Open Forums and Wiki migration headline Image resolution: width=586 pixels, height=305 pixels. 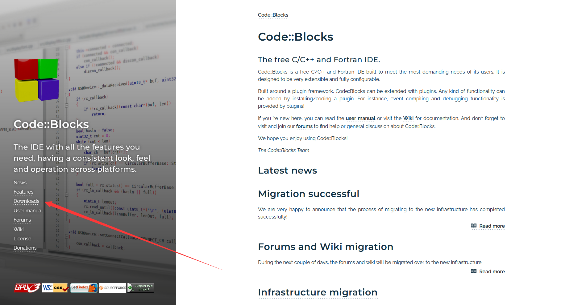pyautogui.click(x=326, y=247)
